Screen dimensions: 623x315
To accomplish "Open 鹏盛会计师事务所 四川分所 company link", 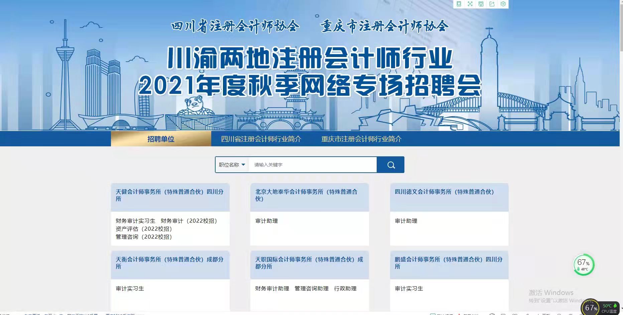I will (x=449, y=263).
